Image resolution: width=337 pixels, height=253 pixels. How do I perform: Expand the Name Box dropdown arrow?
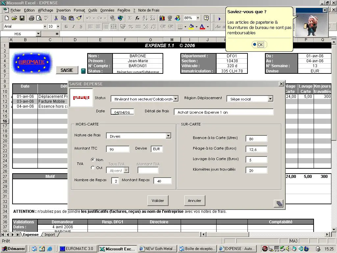pyautogui.click(x=38, y=34)
